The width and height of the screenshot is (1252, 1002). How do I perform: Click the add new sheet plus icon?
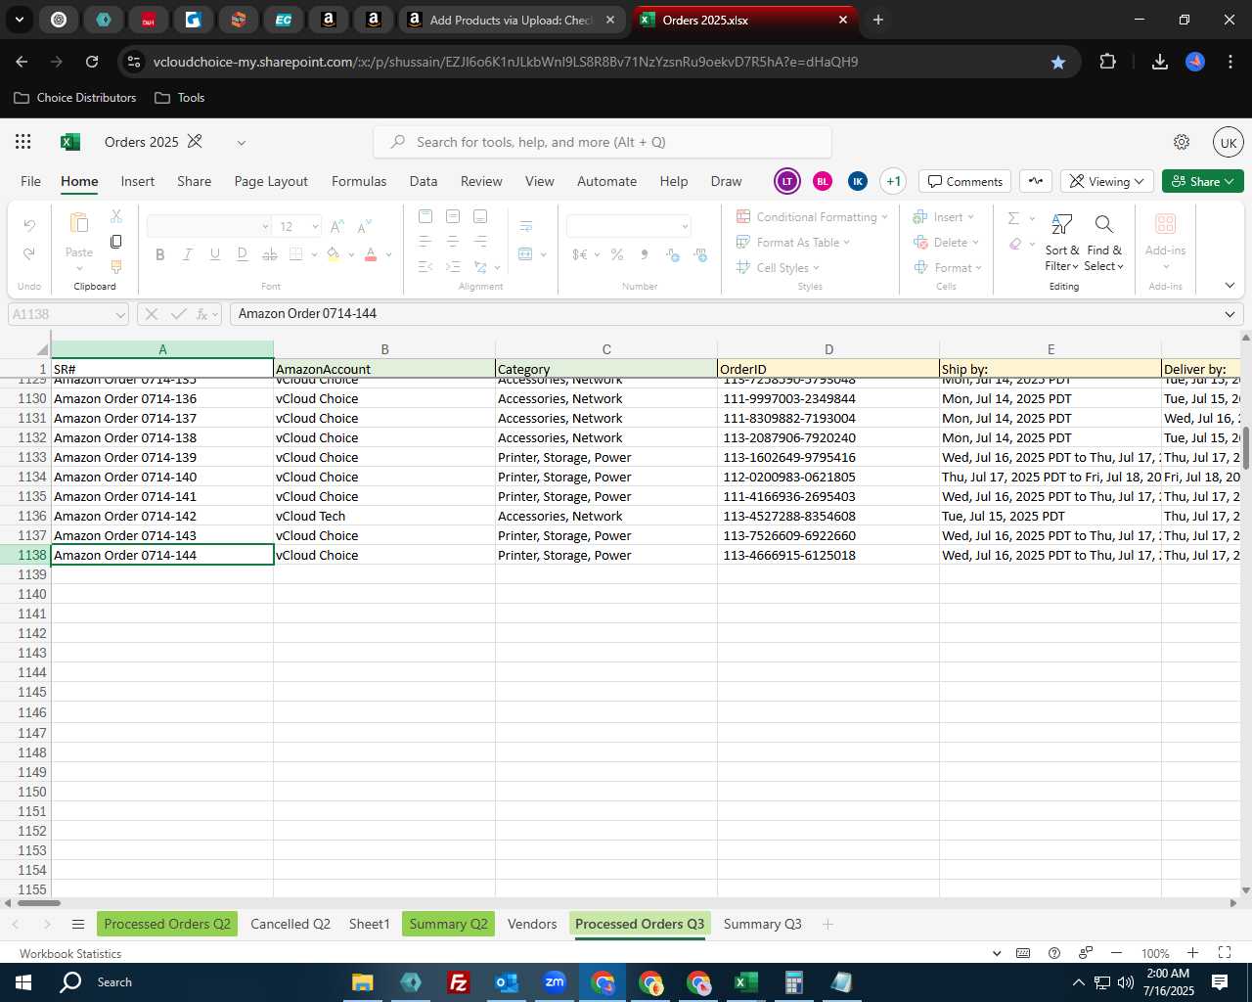click(x=827, y=925)
